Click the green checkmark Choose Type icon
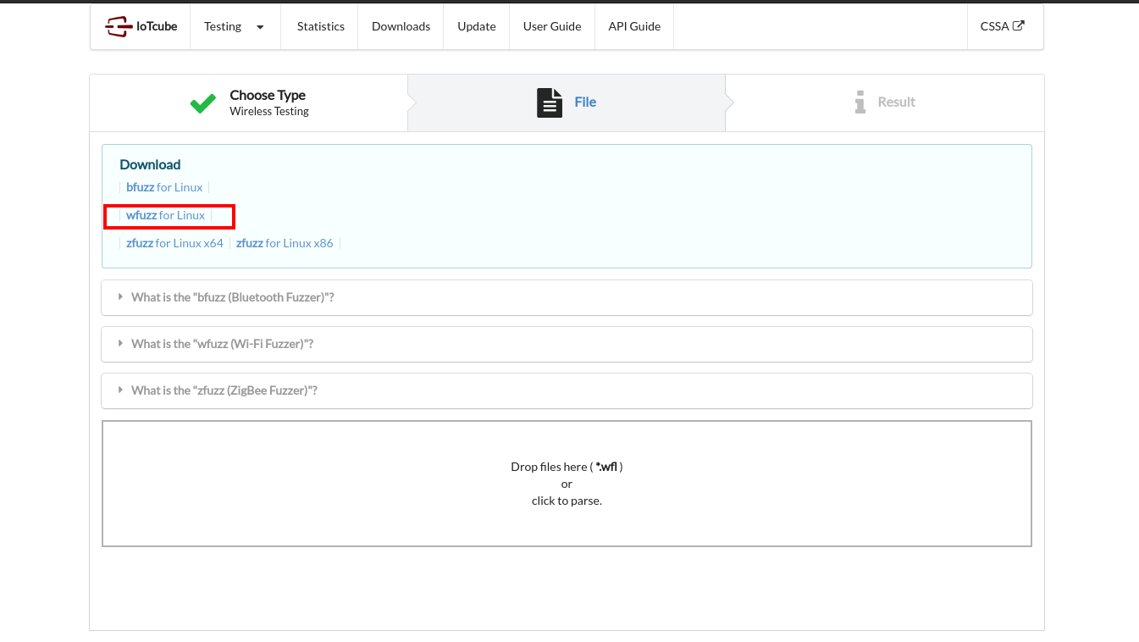 point(203,103)
